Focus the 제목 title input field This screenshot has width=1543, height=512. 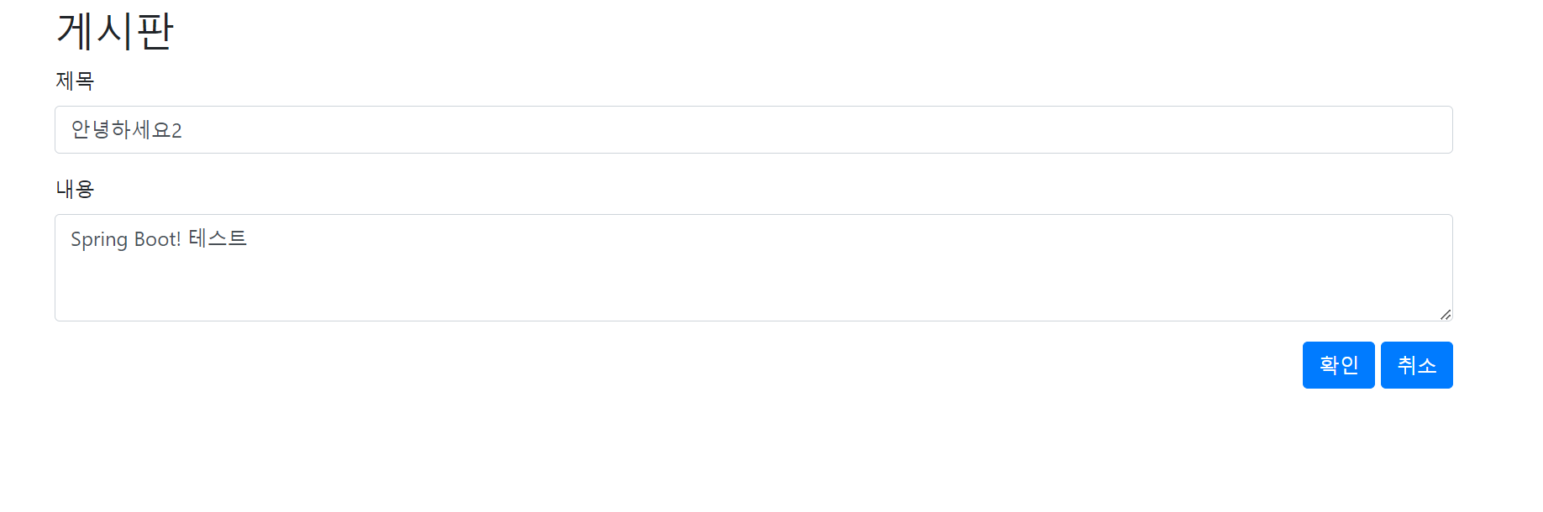753,130
